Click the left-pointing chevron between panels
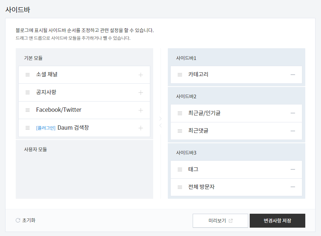 pos(160,125)
